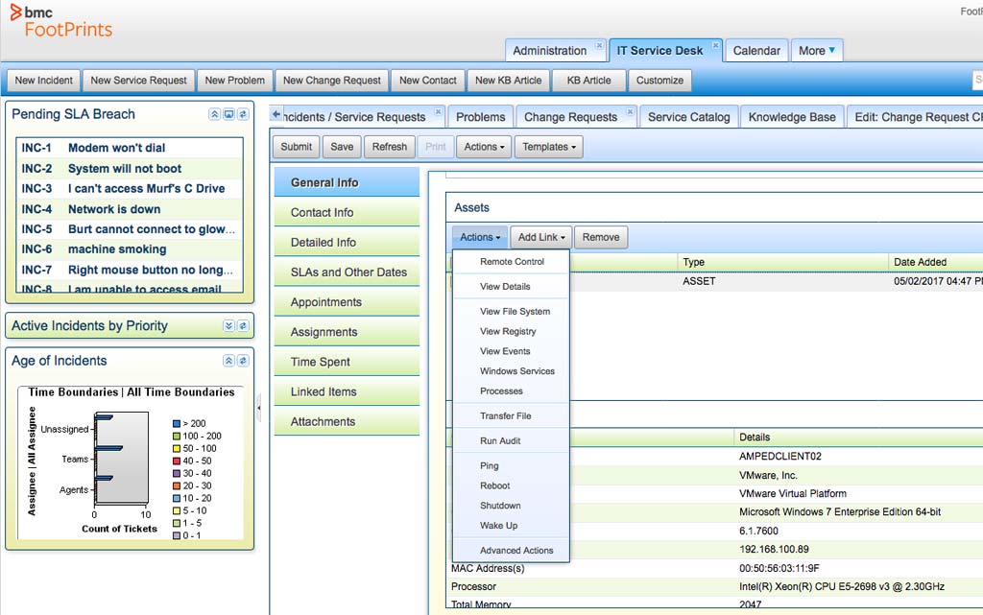Open incident INC-6 machine smoking
983x615 pixels.
(x=130, y=249)
